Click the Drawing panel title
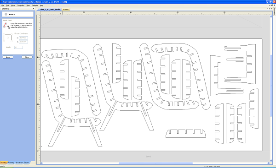276x168 pixels. click(x=5, y=9)
